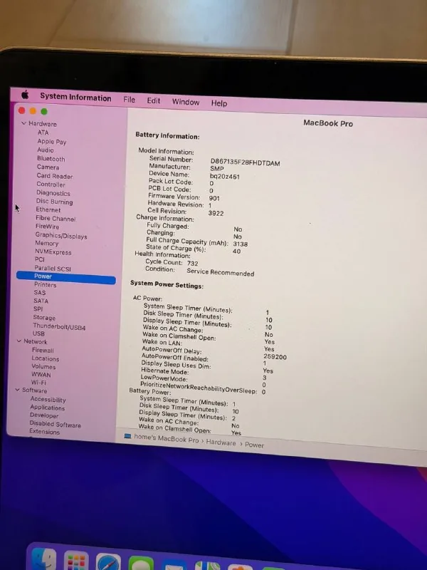The image size is (427, 570).
Task: Select Wi-Fi under Network
Action: [38, 383]
